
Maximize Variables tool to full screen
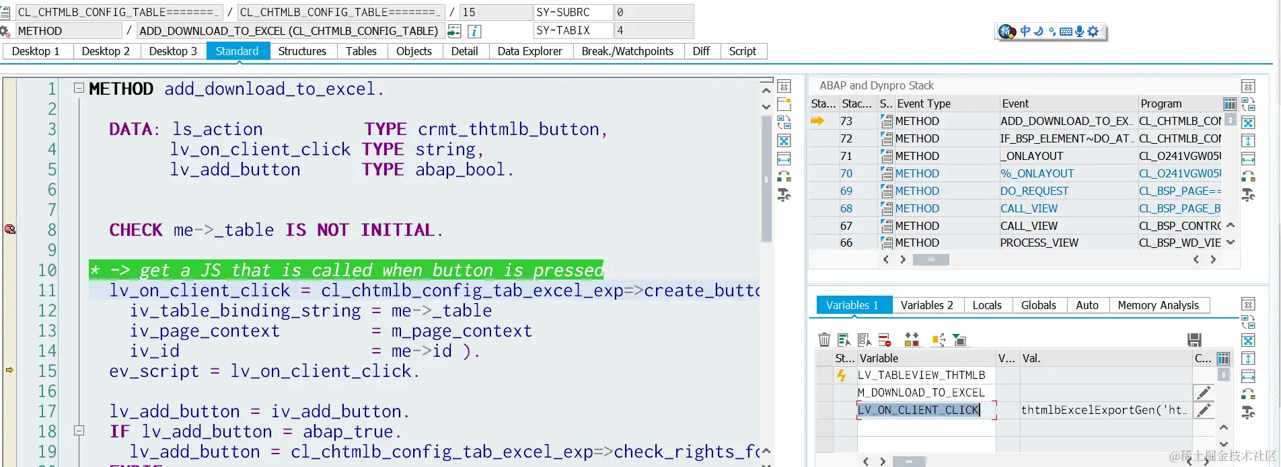pyautogui.click(x=1248, y=341)
